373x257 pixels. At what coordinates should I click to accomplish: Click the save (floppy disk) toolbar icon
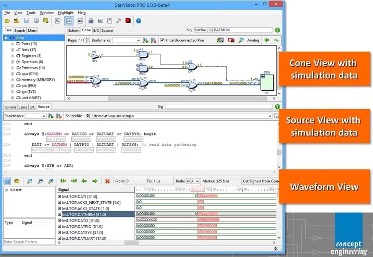click(27, 21)
